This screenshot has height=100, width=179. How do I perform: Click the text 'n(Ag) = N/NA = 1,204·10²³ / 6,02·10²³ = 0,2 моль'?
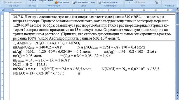(52, 52)
